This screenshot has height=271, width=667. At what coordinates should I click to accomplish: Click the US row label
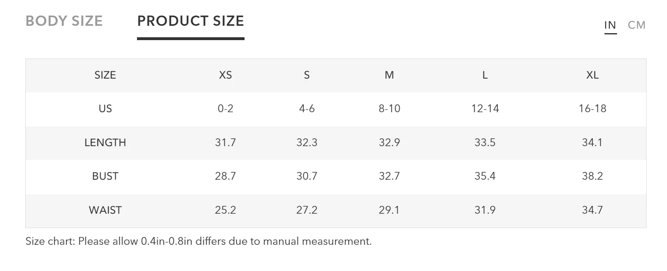(x=105, y=109)
